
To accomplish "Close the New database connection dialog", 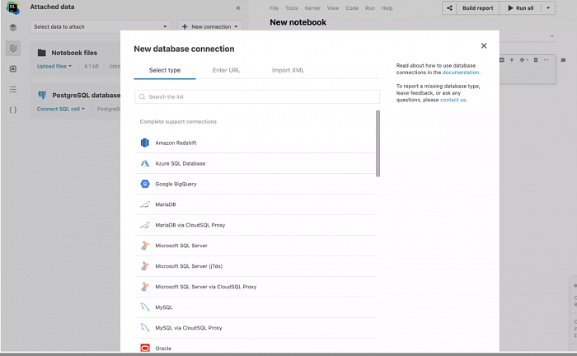I will pos(484,45).
